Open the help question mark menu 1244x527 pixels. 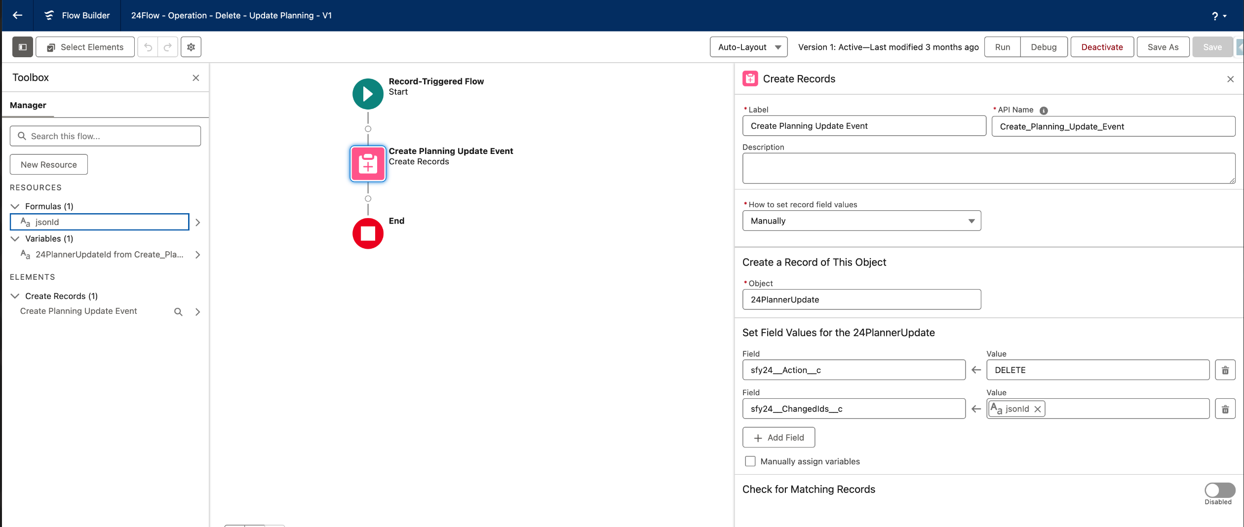pos(1218,16)
